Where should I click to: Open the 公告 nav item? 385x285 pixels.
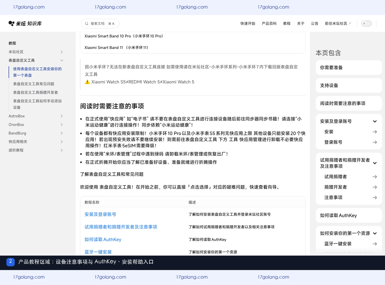[x=315, y=24]
